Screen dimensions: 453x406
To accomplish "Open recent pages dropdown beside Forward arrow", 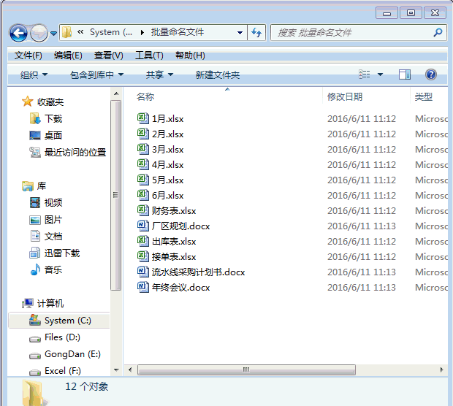I will 54,34.
